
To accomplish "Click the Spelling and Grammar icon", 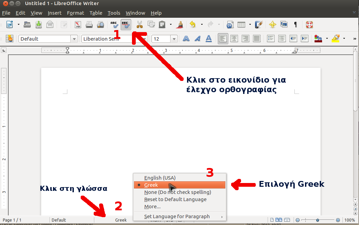I will coord(114,25).
